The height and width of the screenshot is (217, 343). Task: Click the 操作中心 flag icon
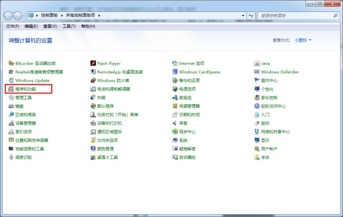(x=257, y=80)
